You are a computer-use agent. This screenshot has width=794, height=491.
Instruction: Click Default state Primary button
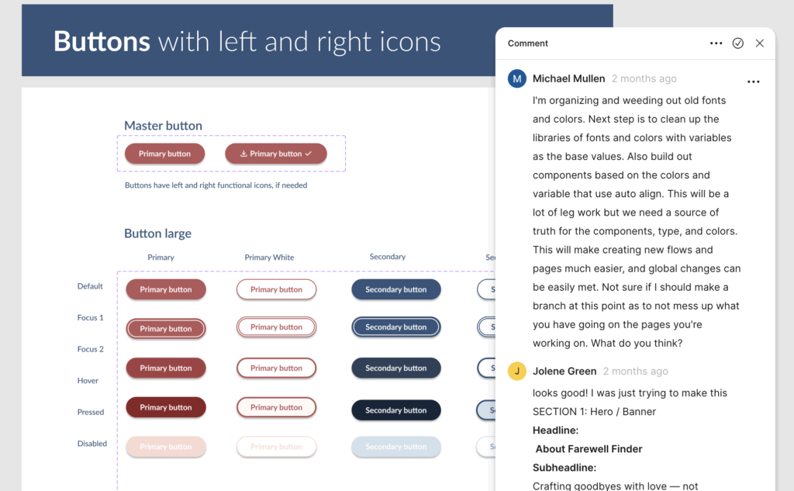(165, 289)
